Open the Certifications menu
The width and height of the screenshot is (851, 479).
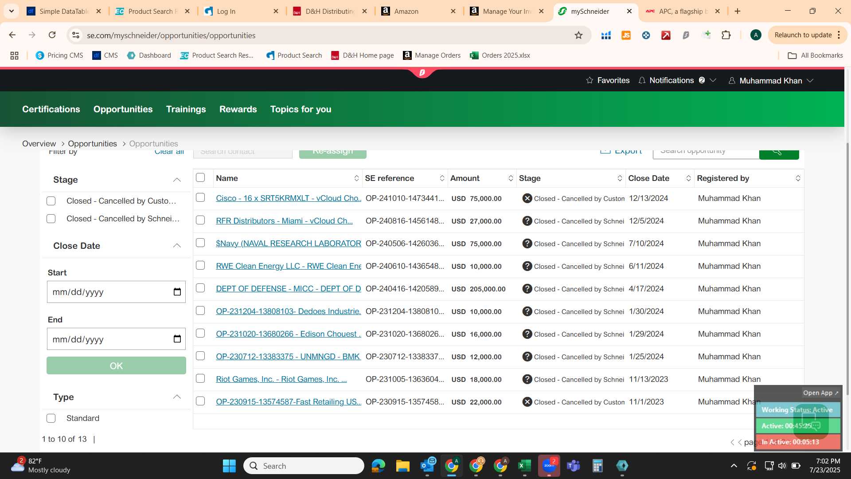click(x=51, y=109)
